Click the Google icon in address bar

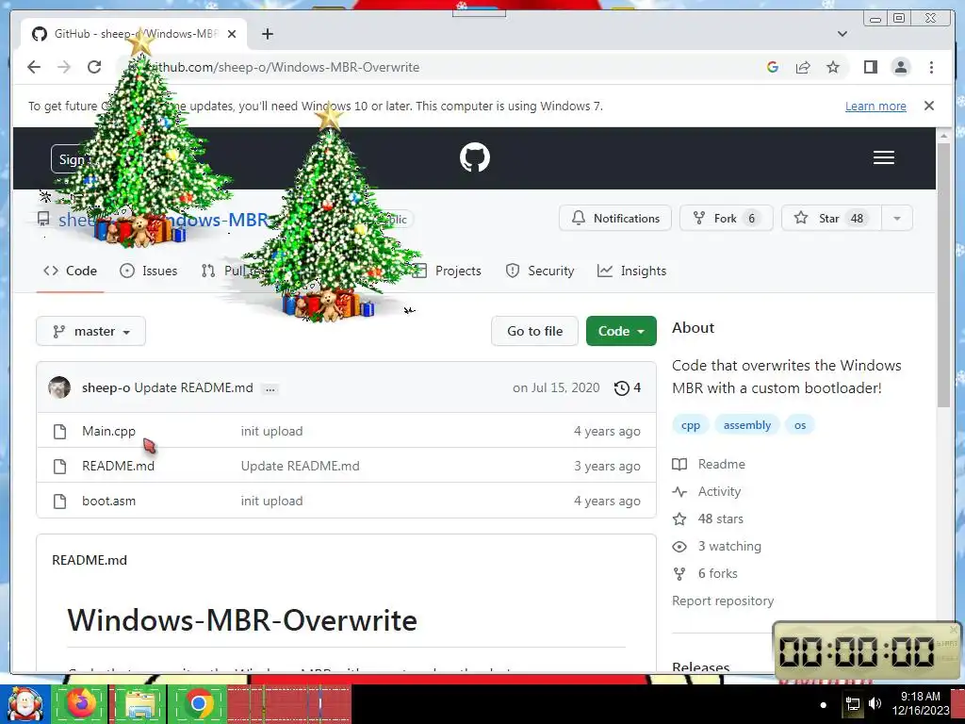773,67
